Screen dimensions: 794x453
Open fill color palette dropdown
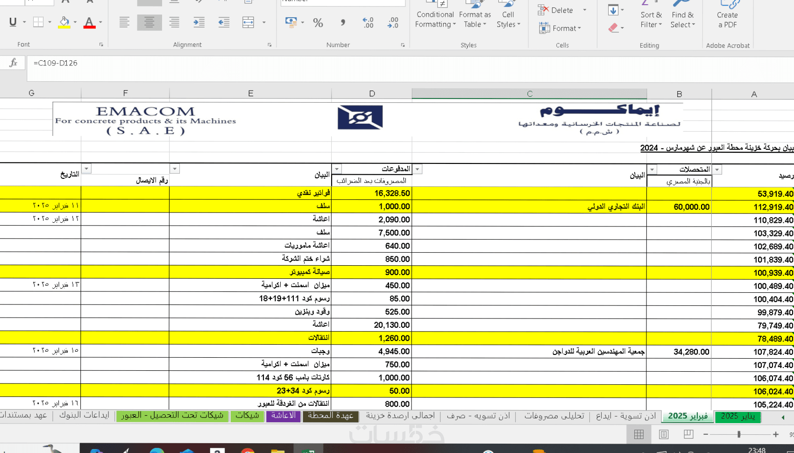(x=75, y=22)
